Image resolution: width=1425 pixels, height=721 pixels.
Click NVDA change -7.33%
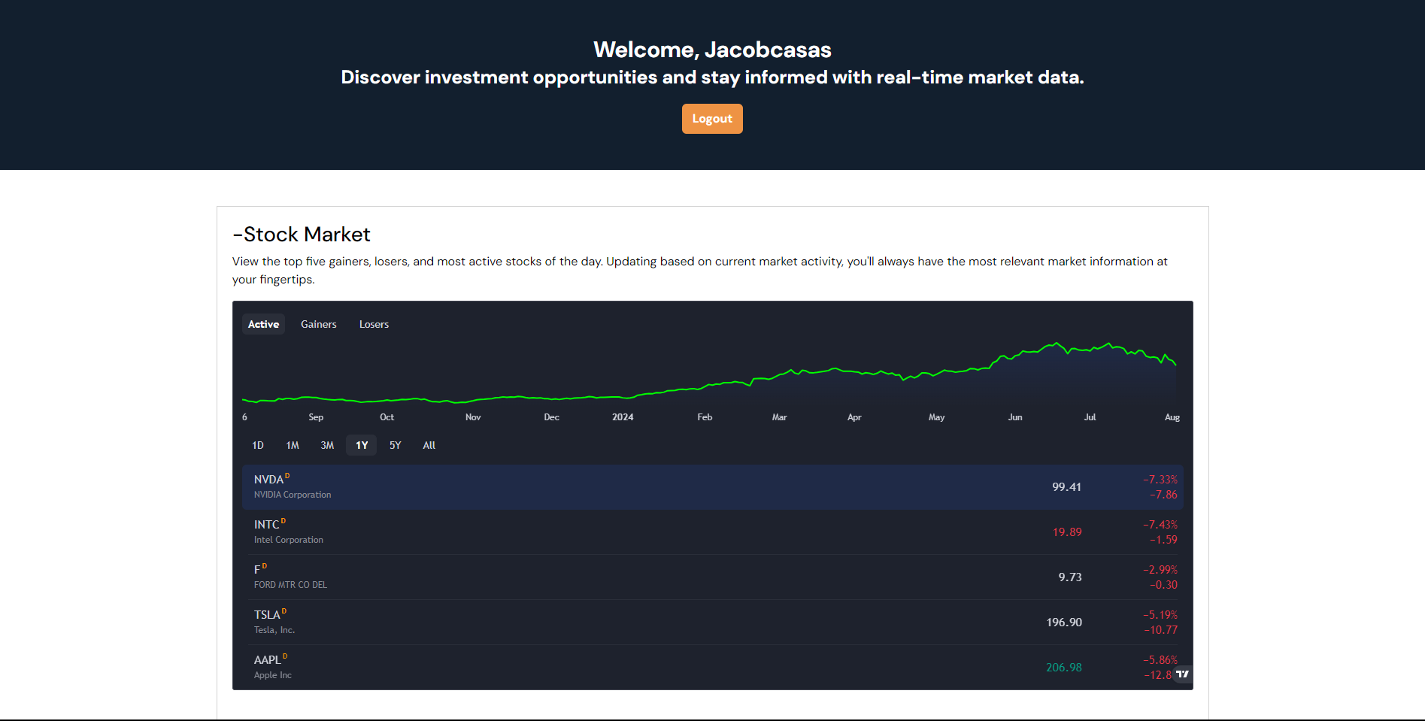(1160, 480)
